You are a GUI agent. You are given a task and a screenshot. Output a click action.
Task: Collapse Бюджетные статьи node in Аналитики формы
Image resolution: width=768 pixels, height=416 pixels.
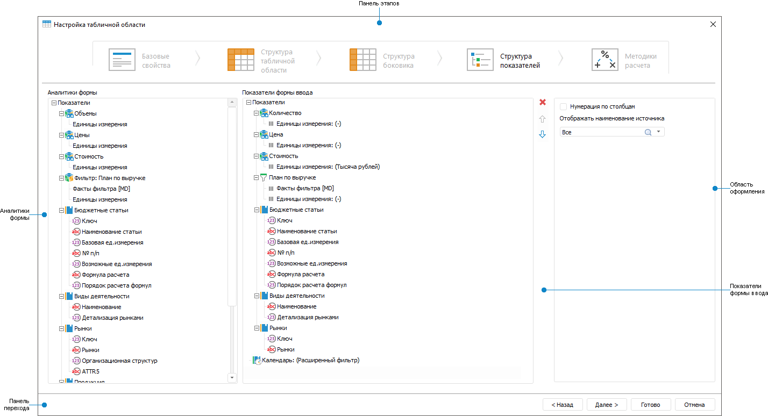pos(61,210)
